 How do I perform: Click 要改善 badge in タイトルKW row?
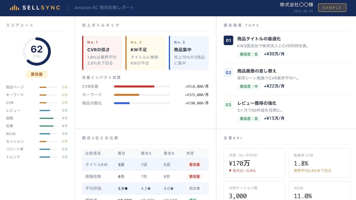[x=194, y=164]
